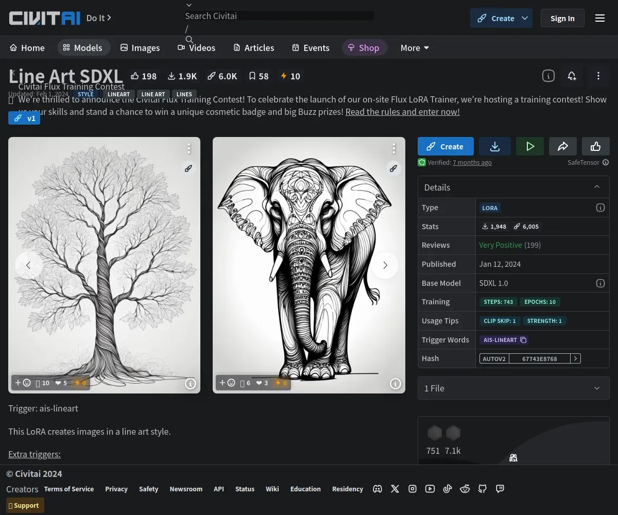This screenshot has width=618, height=515.
Task: Open the Create dropdown in header
Action: (x=525, y=18)
